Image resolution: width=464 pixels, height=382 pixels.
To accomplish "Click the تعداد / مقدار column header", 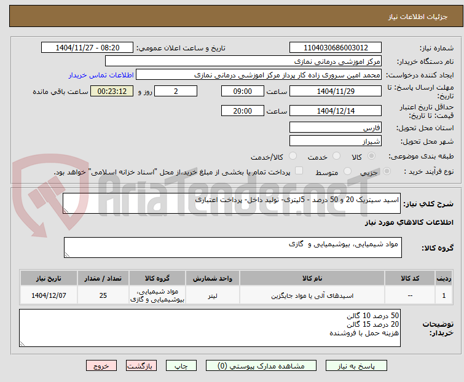I will 103,278.
